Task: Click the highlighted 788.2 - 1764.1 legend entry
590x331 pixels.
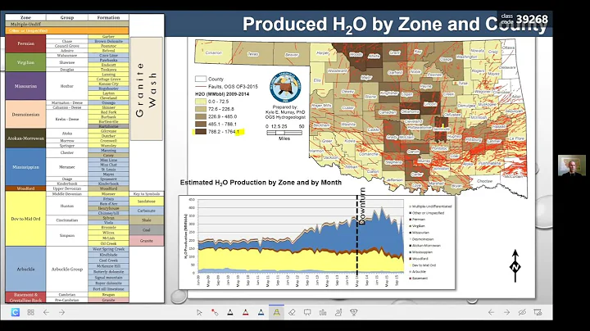Action: point(219,132)
